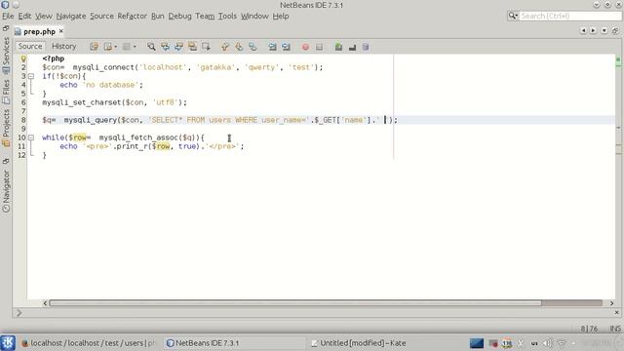624x351 pixels.
Task: Switch to Untitled [modified] – Kate in taskbar
Action: pyautogui.click(x=358, y=342)
